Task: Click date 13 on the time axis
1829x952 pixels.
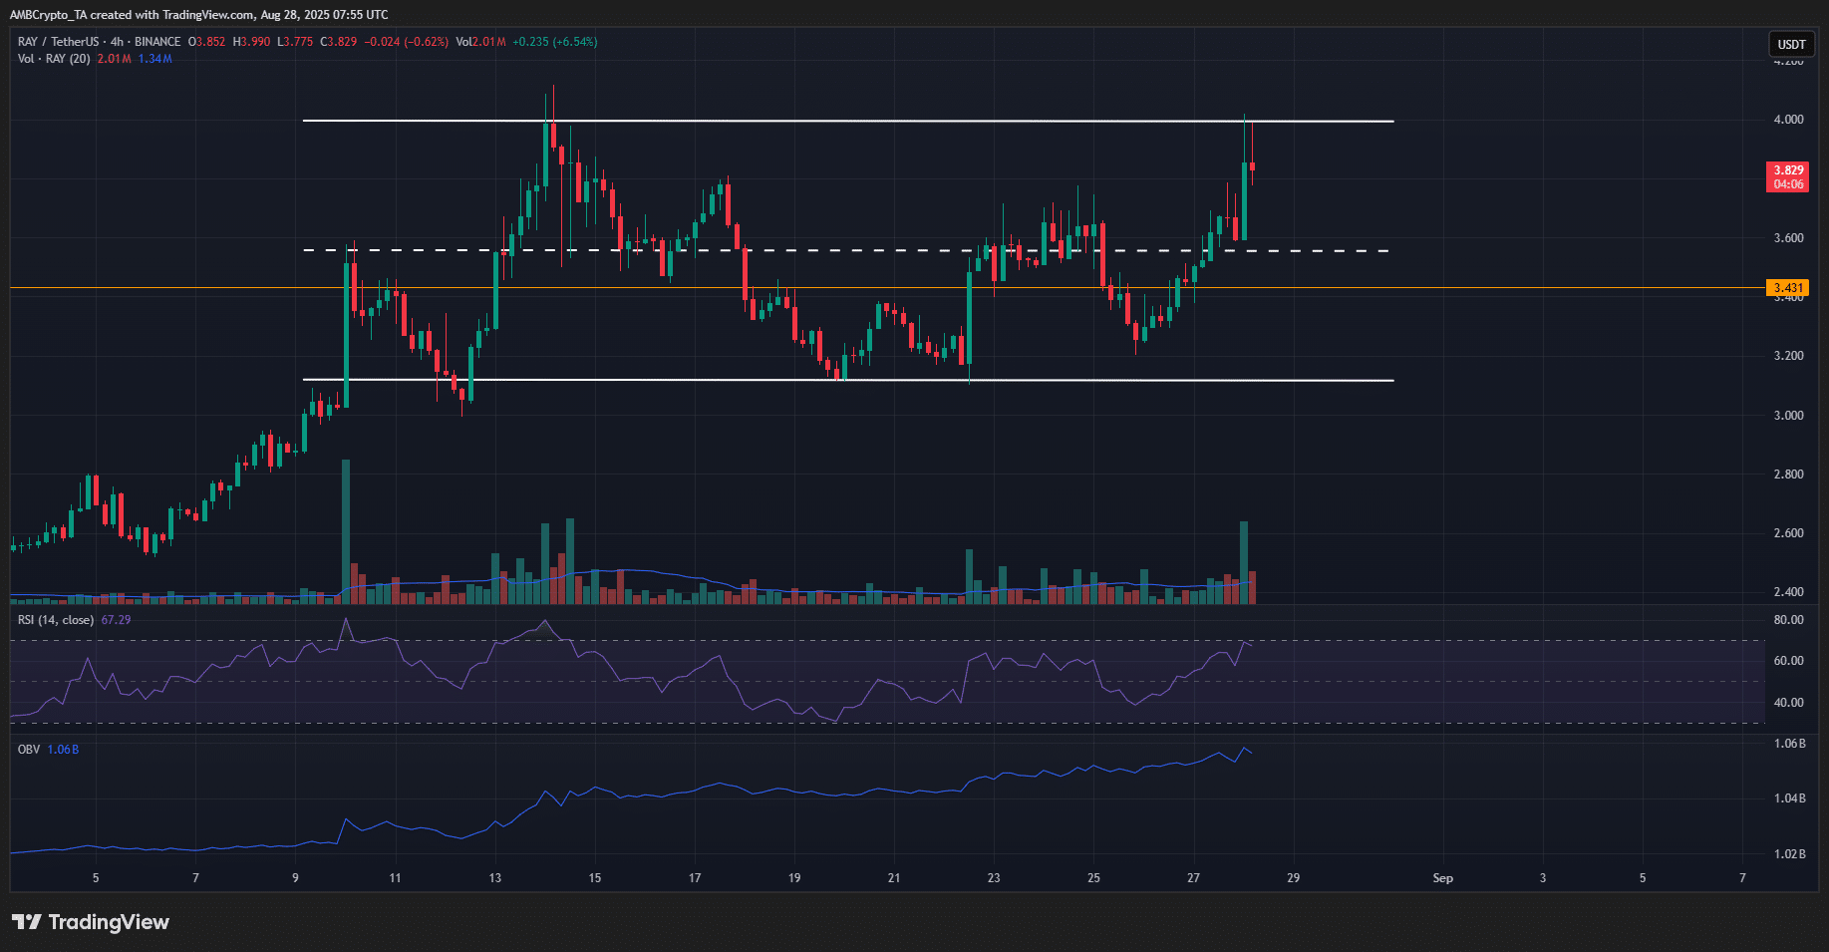Action: click(x=495, y=878)
